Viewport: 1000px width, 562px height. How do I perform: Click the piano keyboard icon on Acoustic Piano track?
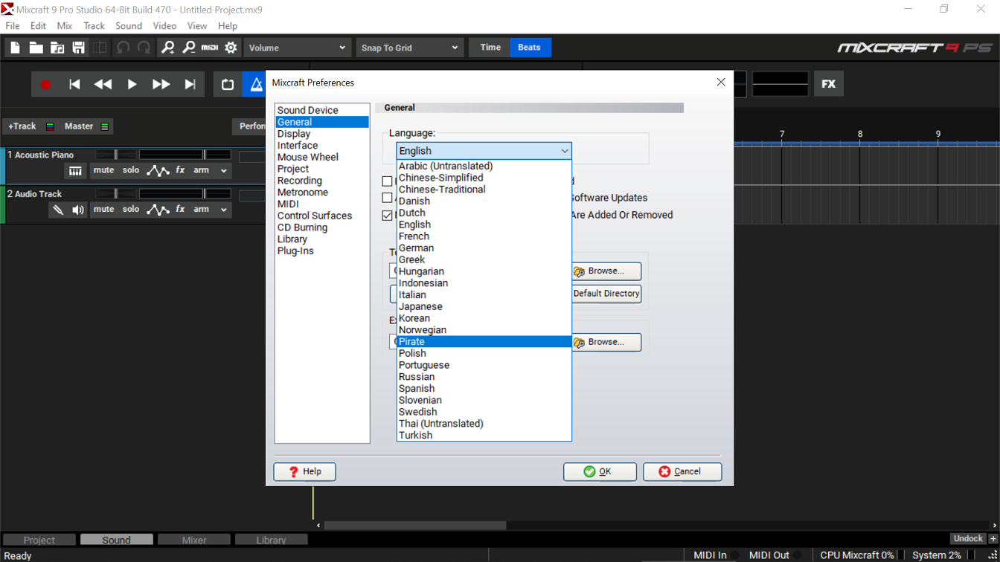pyautogui.click(x=75, y=171)
